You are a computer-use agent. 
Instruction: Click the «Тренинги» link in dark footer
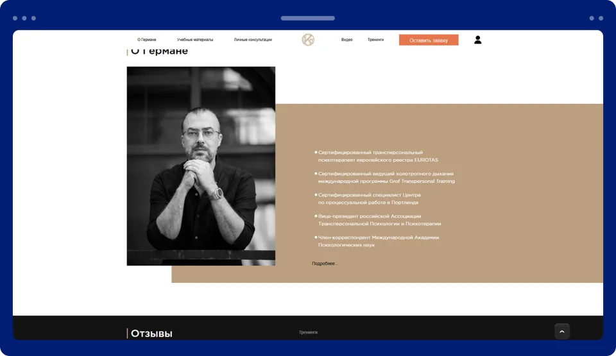click(308, 332)
